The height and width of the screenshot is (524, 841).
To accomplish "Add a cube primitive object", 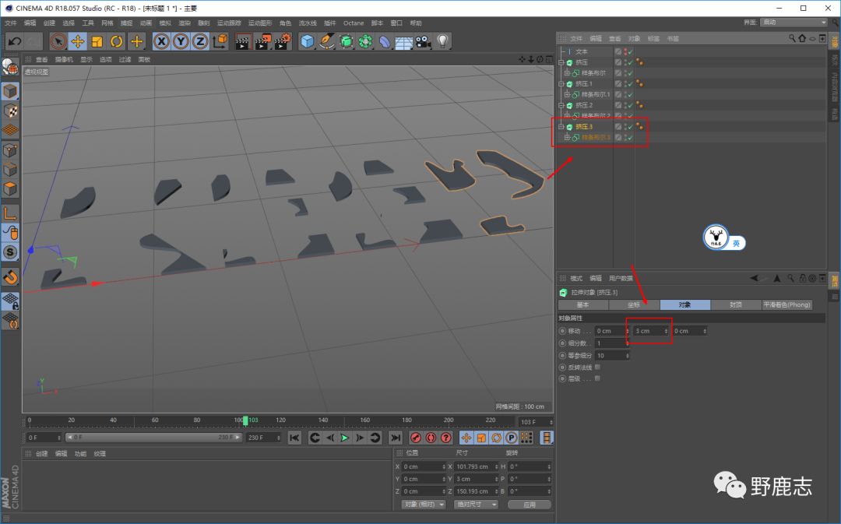I will [x=308, y=41].
